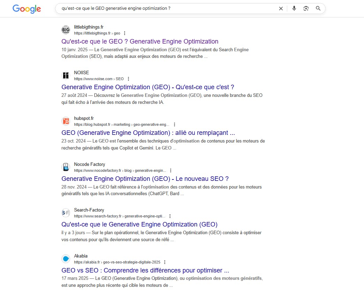
Task: Click the Google logo
Action: pos(27,9)
